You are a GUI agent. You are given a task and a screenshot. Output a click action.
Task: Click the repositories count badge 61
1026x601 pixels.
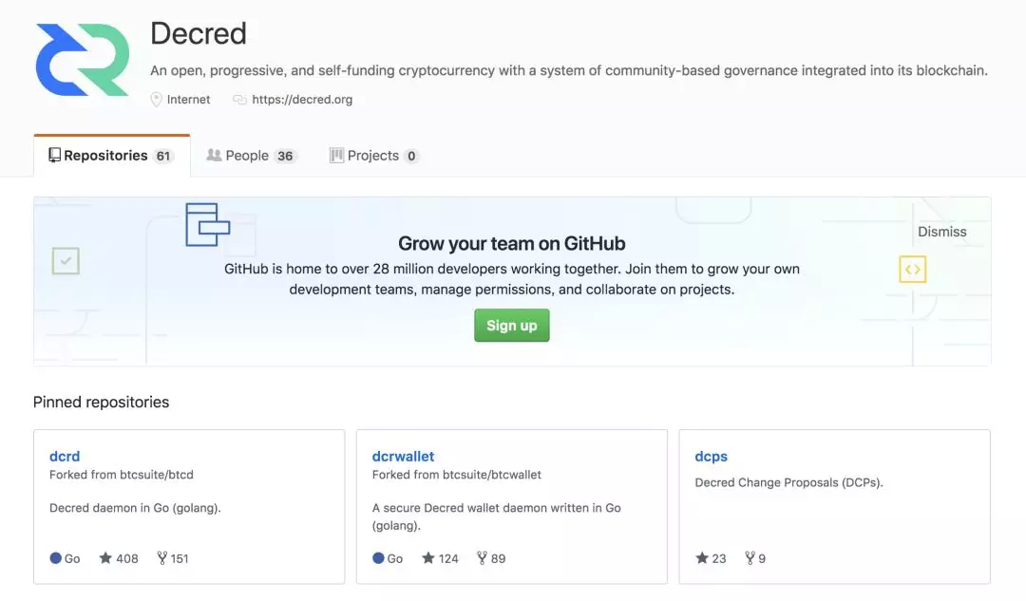tap(163, 157)
